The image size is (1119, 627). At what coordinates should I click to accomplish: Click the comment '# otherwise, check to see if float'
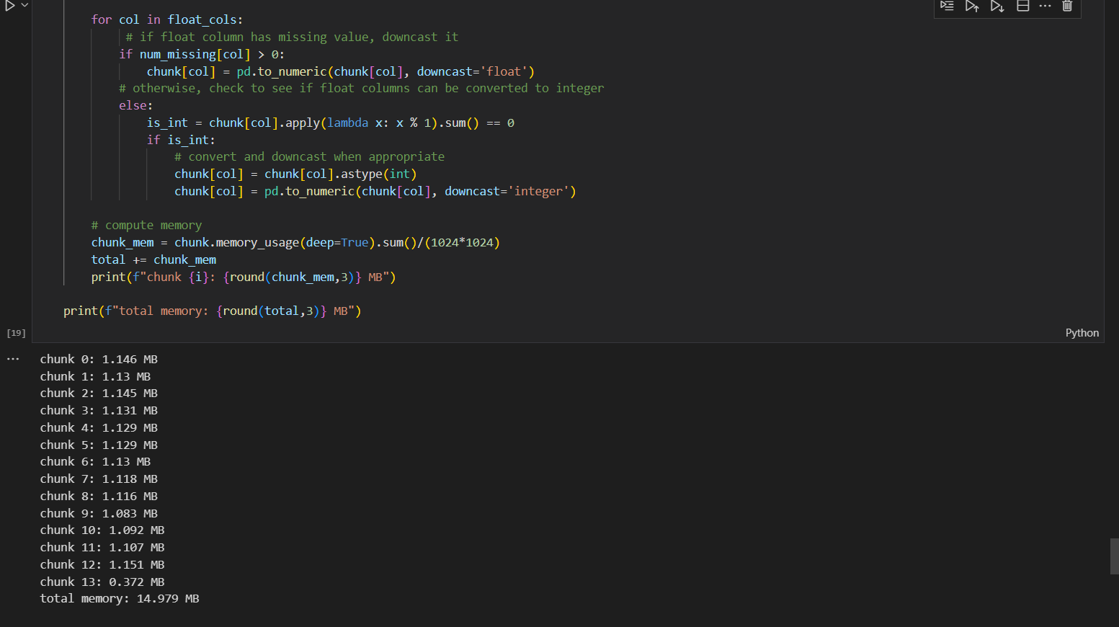pos(362,88)
